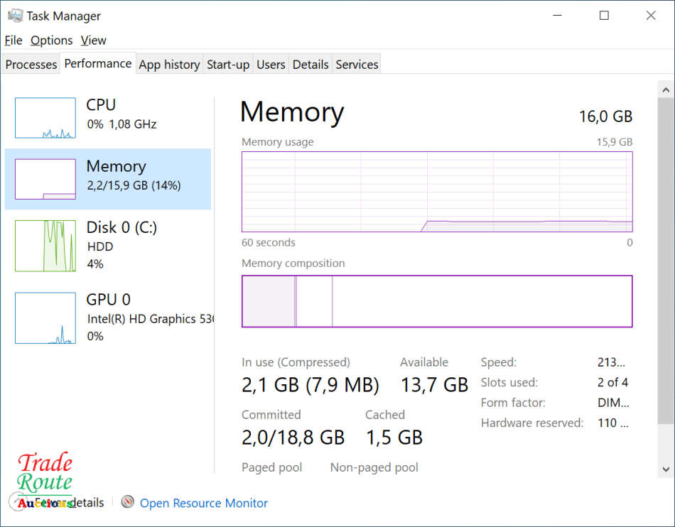Select the CPU usage graph thumbnail

click(45, 118)
